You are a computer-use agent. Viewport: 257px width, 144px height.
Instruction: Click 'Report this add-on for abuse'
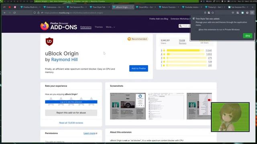pos(71,113)
